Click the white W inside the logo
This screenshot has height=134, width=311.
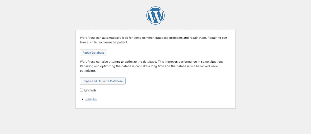click(x=155, y=16)
